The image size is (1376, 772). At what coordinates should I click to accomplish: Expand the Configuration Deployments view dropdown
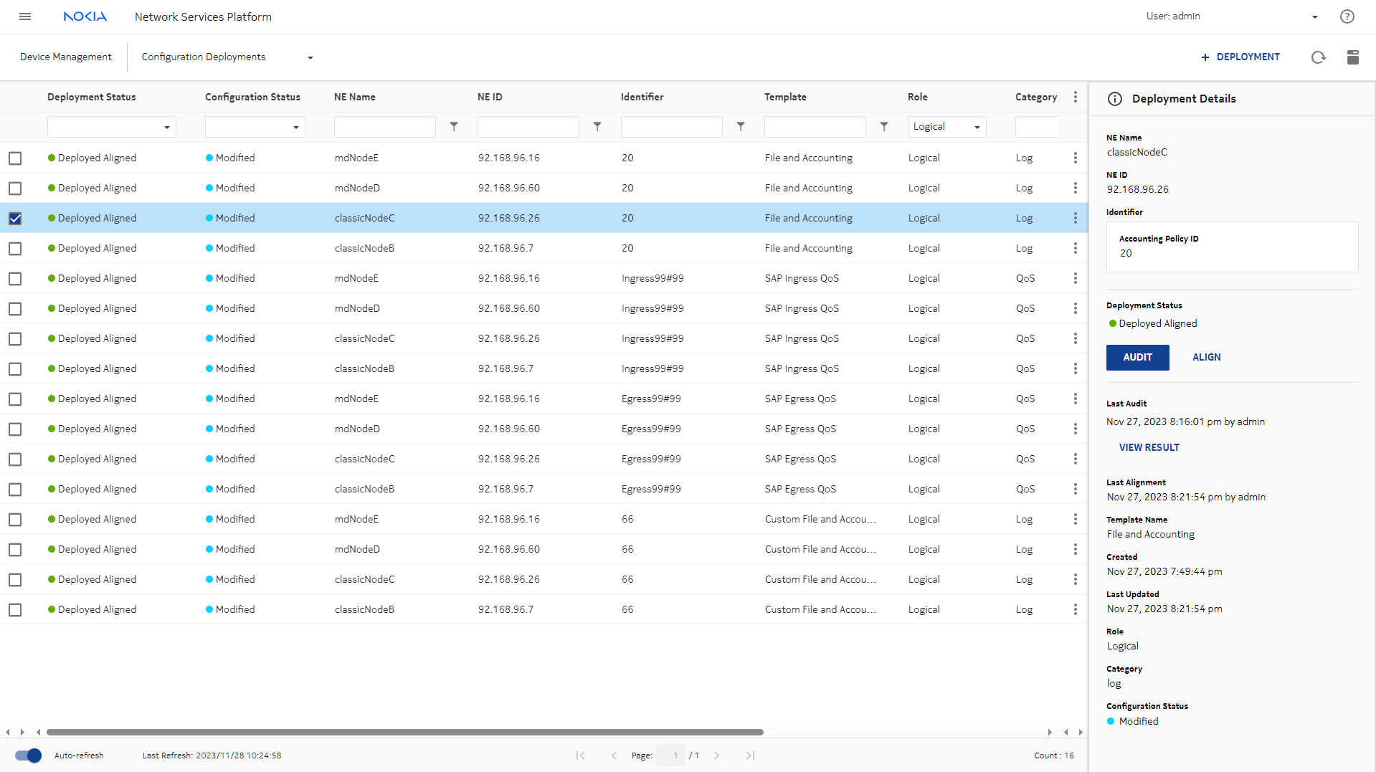310,58
